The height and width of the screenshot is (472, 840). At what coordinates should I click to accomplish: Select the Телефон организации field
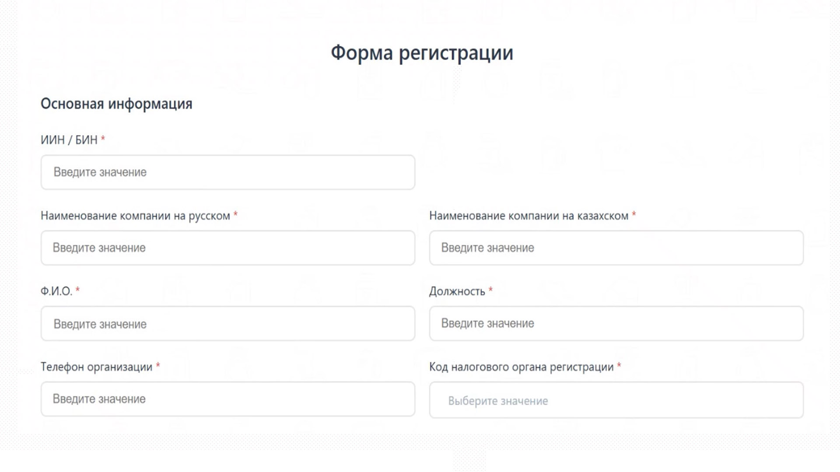(x=227, y=399)
